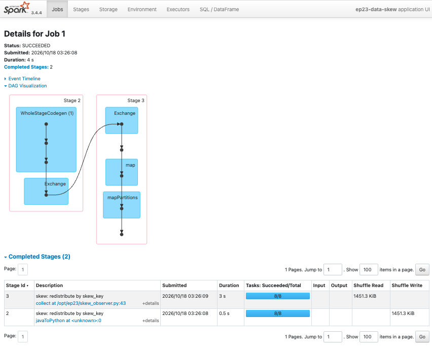Show +details for stage 2
This screenshot has height=346, width=432.
(151, 321)
